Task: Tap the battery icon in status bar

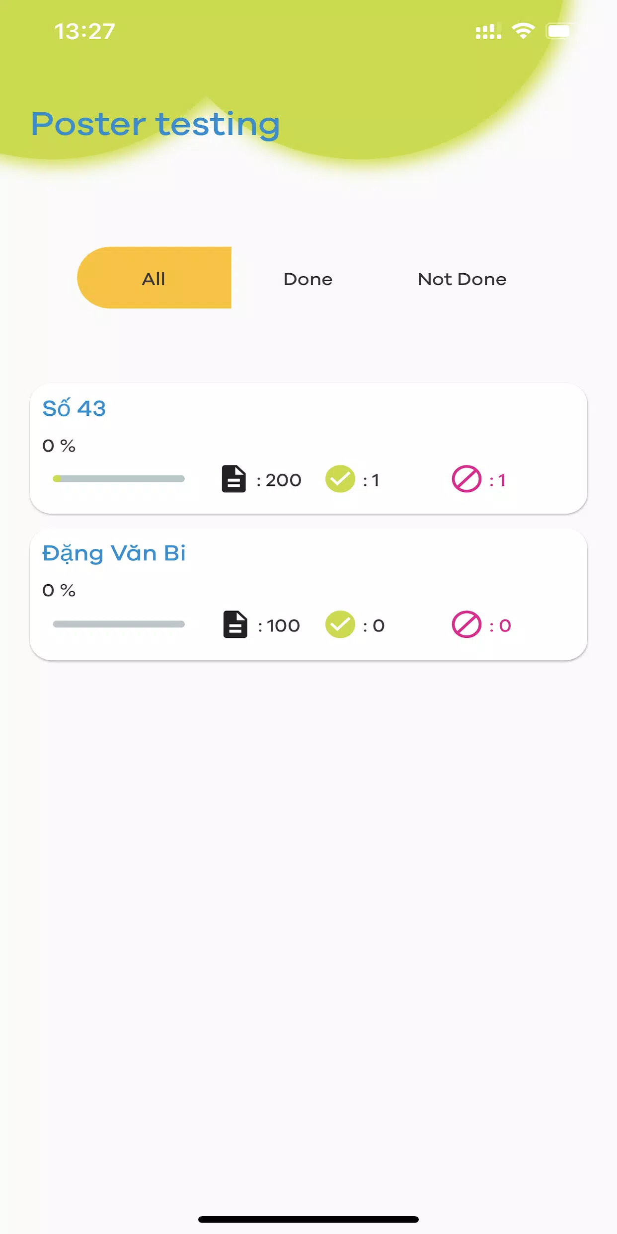Action: 558,31
